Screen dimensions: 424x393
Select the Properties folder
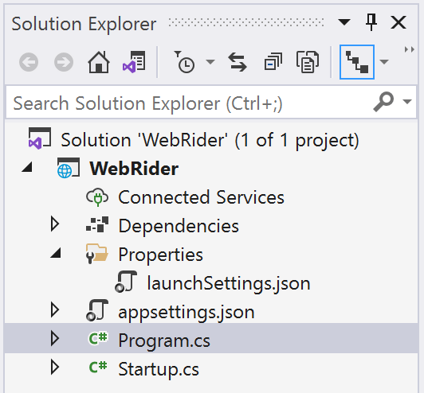(x=161, y=255)
